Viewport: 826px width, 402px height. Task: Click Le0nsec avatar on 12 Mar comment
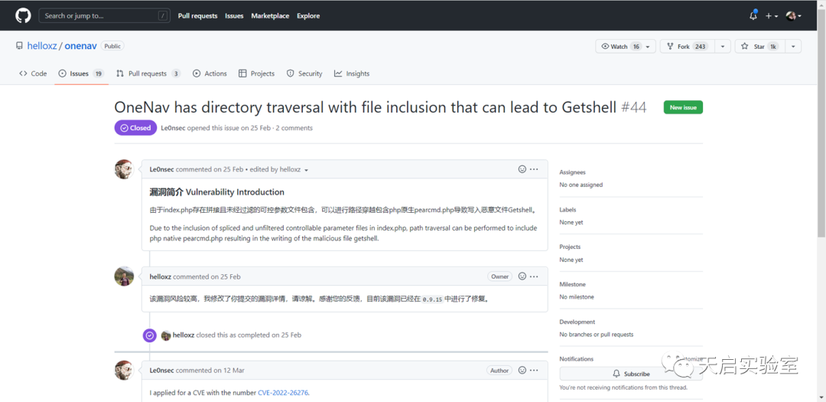click(125, 371)
